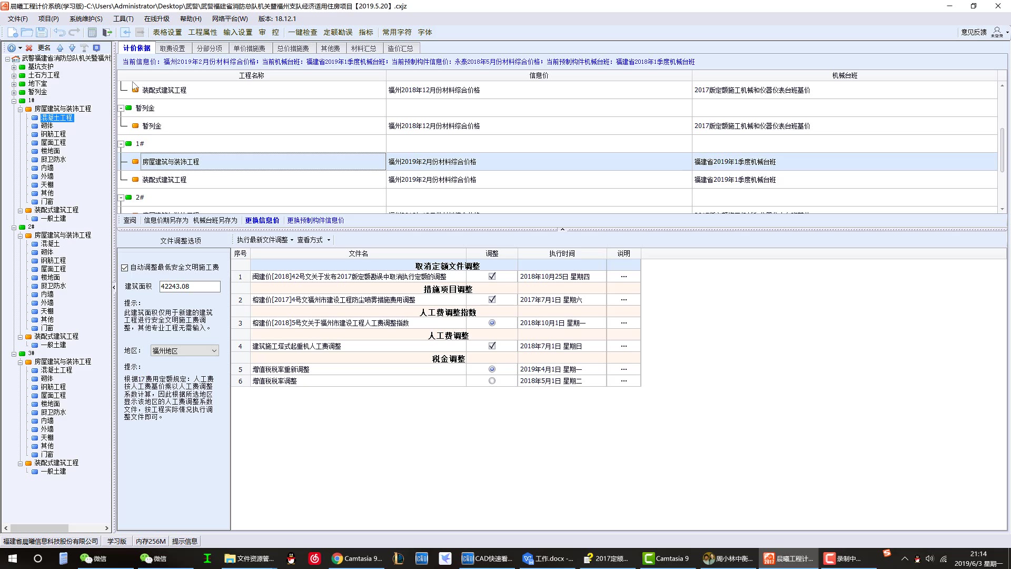Click the exit door icon in toolbar

(107, 32)
